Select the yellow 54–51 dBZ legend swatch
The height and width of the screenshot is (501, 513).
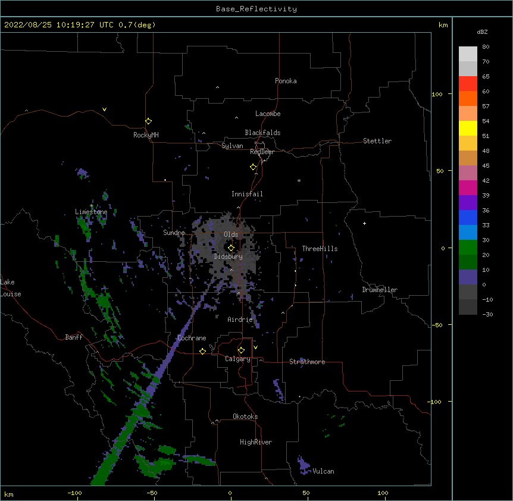[x=468, y=128]
